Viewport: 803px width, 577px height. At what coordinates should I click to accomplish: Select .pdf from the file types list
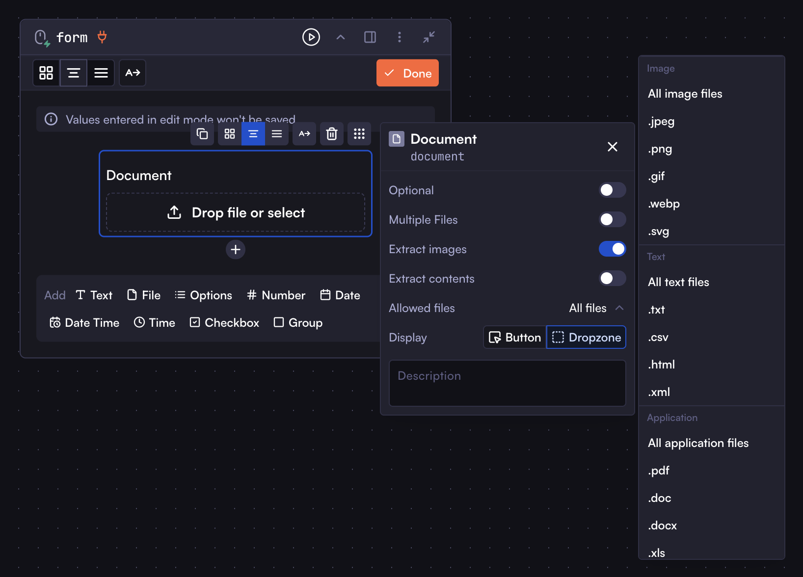pos(659,470)
